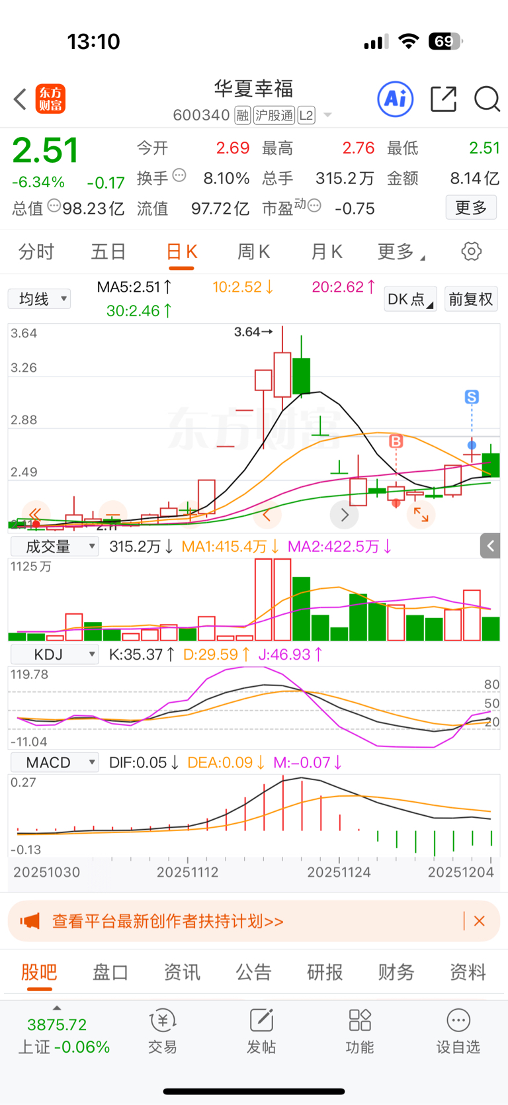Collapse side panel with gray arrow tab
The width and height of the screenshot is (508, 1105).
coord(490,546)
